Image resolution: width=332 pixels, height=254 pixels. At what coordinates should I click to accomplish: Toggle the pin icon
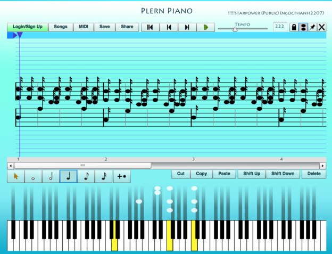[x=312, y=27]
